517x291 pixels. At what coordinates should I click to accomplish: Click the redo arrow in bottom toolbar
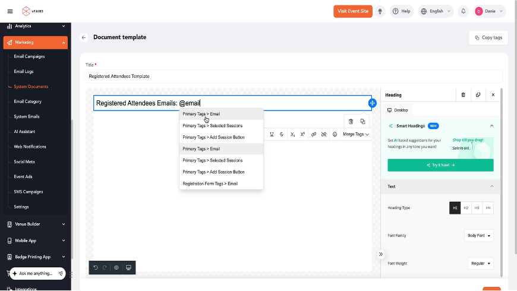coord(105,268)
